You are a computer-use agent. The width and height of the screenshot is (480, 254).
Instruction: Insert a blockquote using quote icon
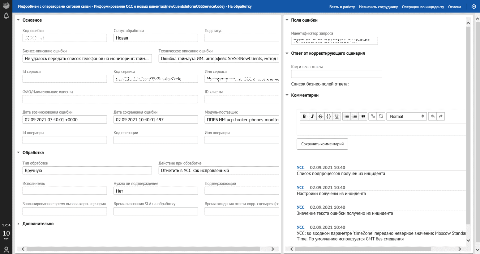(363, 116)
